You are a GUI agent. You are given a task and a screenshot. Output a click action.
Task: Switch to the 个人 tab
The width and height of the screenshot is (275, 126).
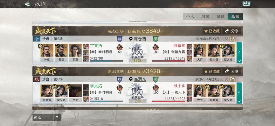[190, 16]
